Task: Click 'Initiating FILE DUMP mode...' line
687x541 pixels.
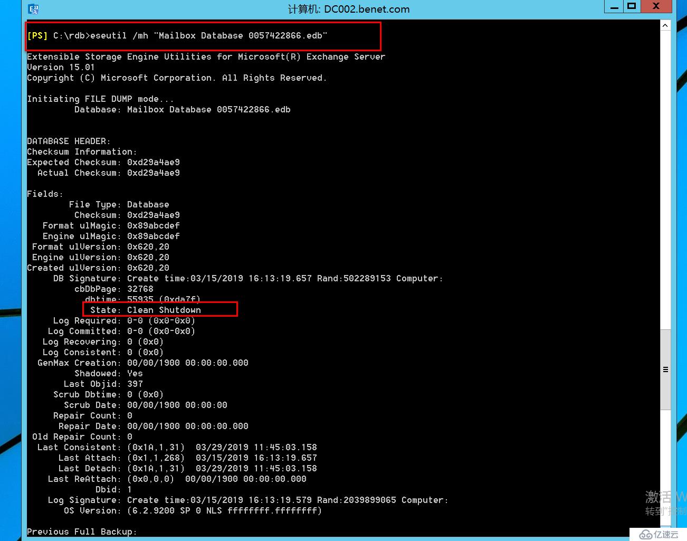Action: point(100,99)
